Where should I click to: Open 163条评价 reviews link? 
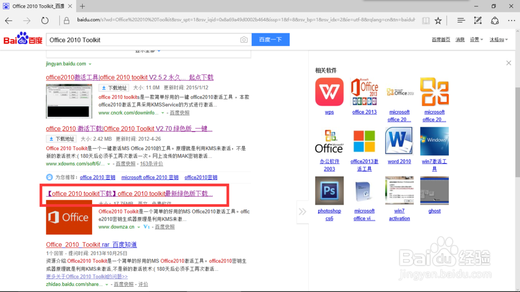point(151,164)
